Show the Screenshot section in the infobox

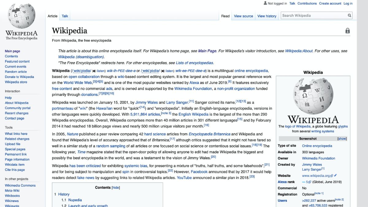click(342, 139)
